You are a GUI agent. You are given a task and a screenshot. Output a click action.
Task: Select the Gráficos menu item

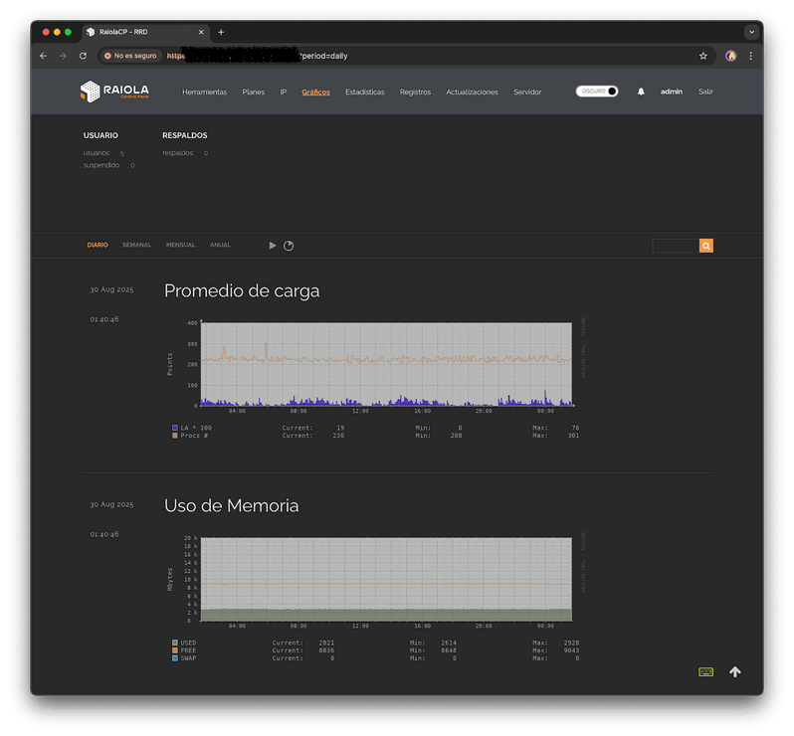tap(315, 92)
